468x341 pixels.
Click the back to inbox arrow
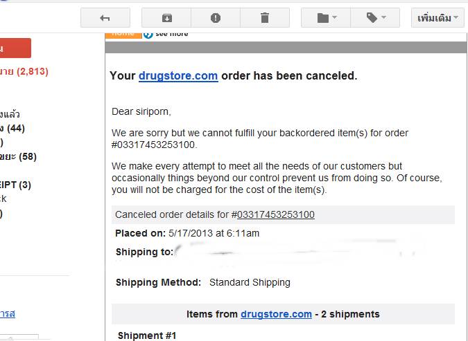click(105, 18)
